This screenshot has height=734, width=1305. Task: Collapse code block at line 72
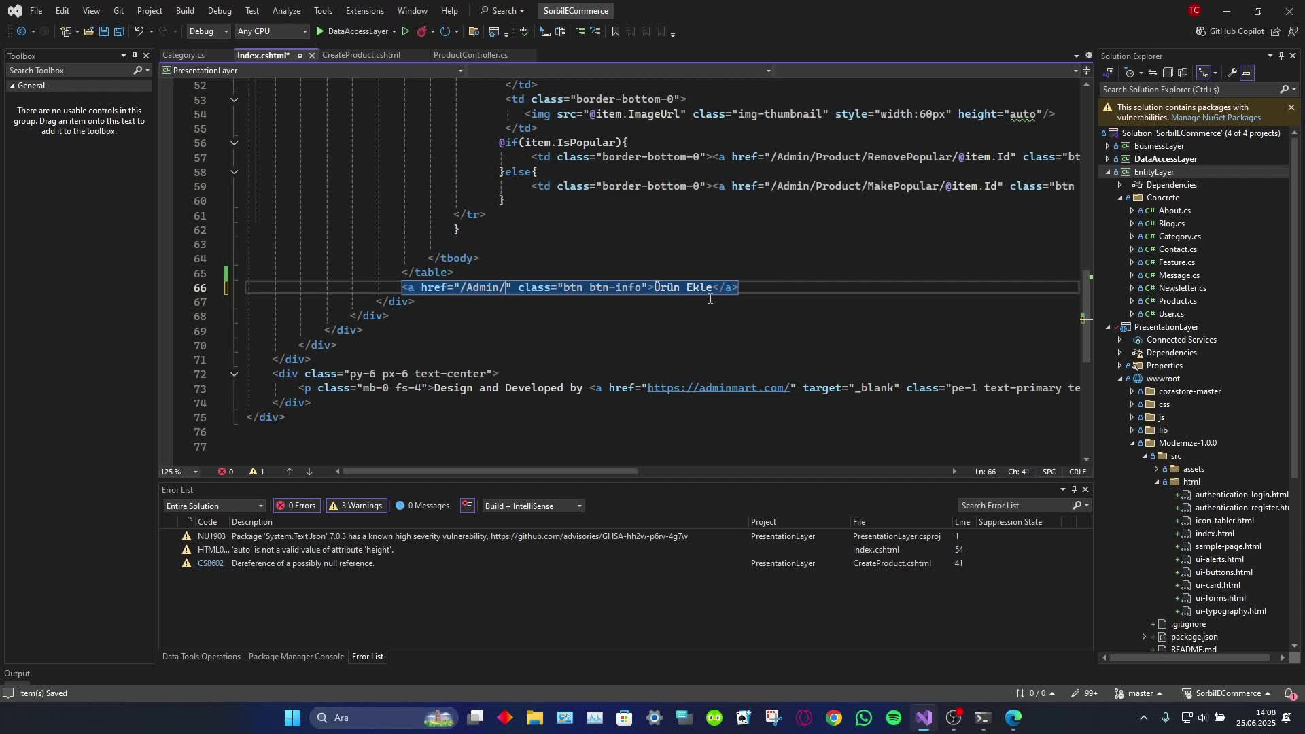[x=234, y=374]
